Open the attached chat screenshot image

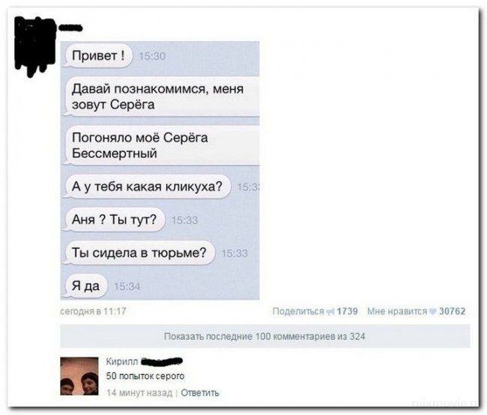[160, 170]
